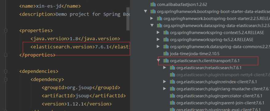Select greyed transport-netty4-client dependency
The image size is (270, 111).
click(223, 75)
